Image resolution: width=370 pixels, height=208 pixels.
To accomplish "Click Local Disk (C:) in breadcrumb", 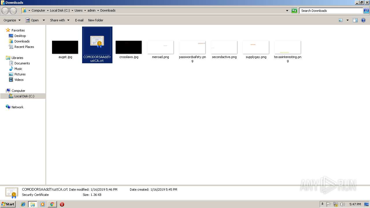I will point(60,10).
